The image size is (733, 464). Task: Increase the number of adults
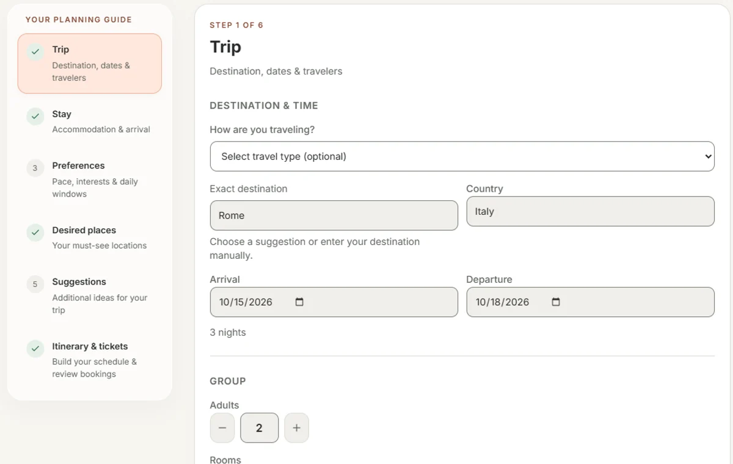pyautogui.click(x=296, y=428)
